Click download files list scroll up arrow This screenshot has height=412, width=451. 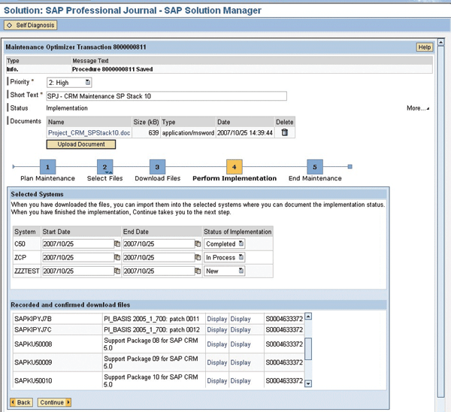308,317
